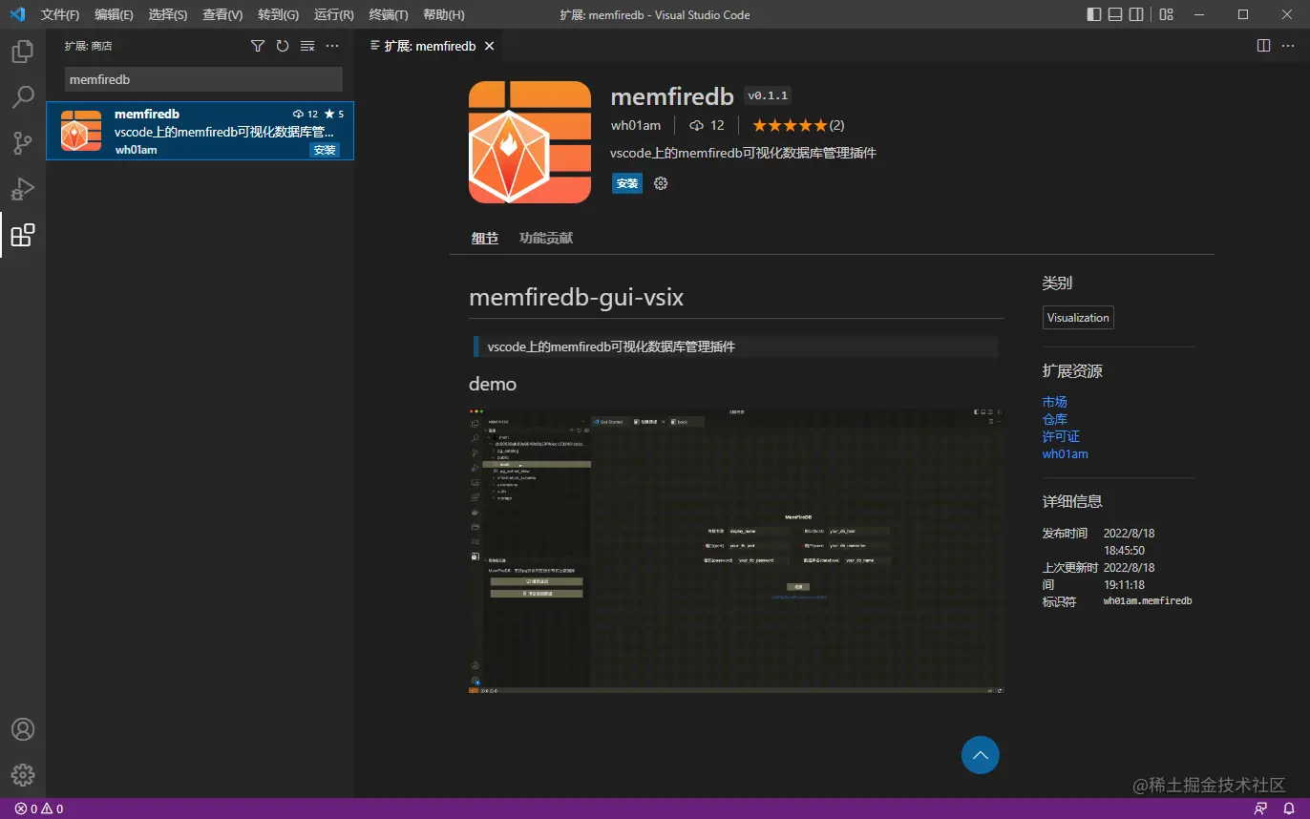This screenshot has width=1310, height=819.
Task: Open the 转到(G) menu
Action: [278, 15]
